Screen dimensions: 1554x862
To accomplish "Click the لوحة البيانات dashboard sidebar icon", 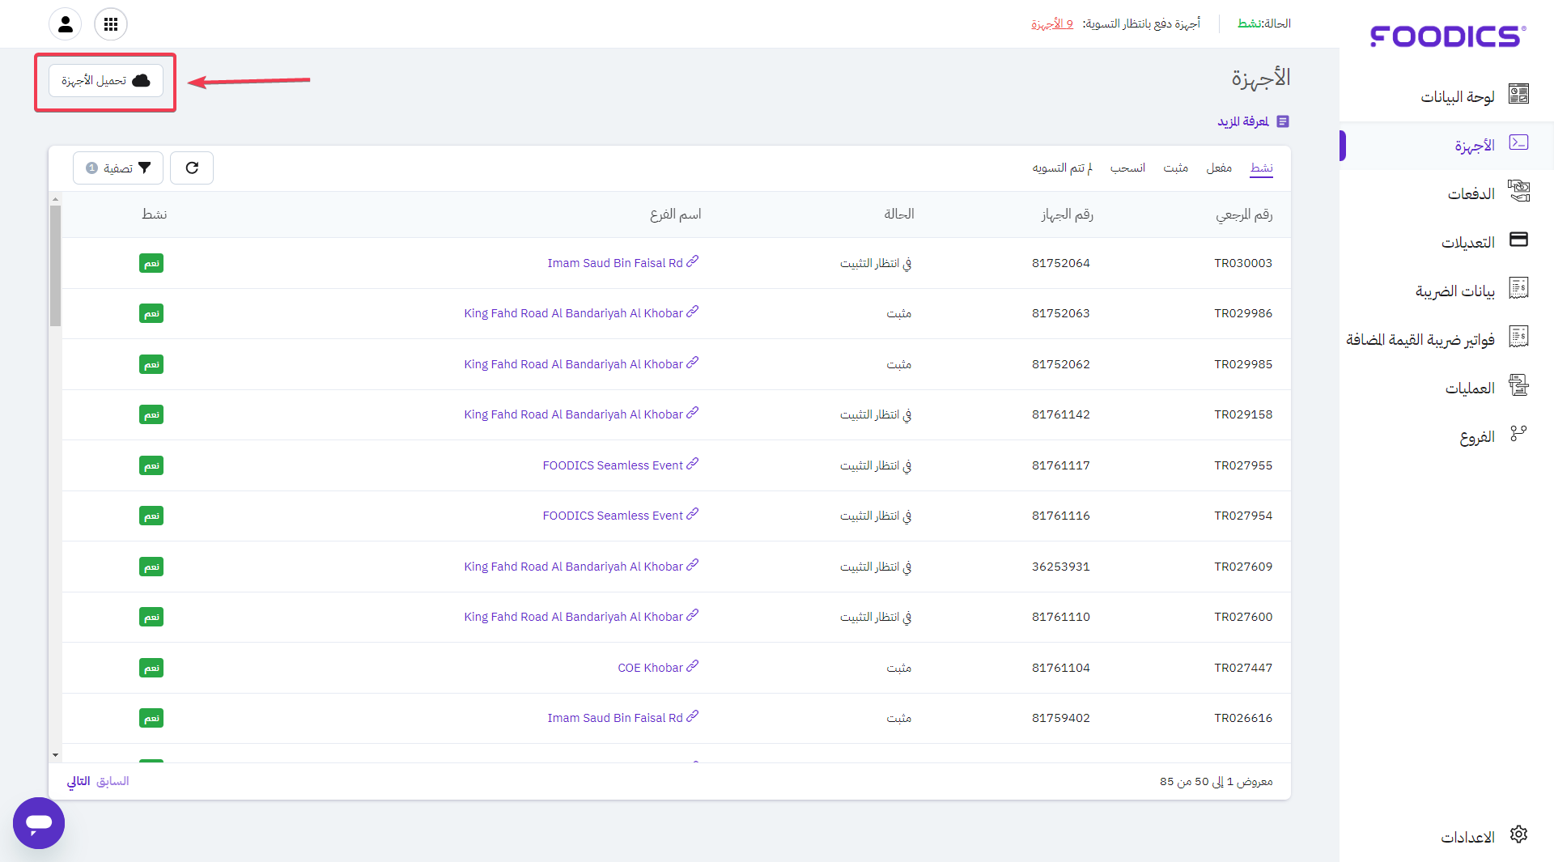I will 1518,95.
